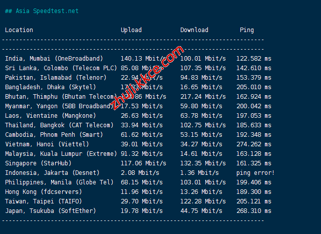
Task: Click the "ping error!" text for Jakarta
Action: pos(255,173)
